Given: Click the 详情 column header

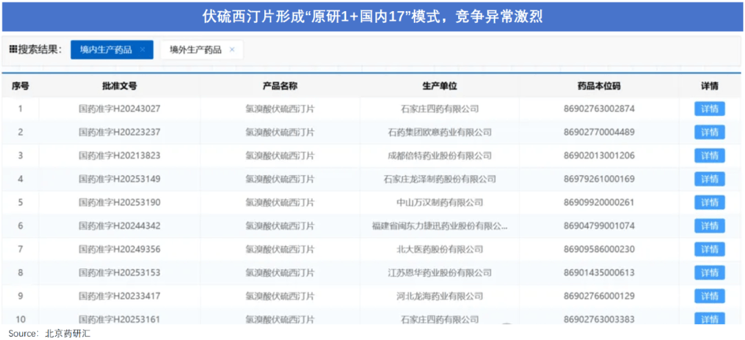Looking at the screenshot, I should 709,86.
